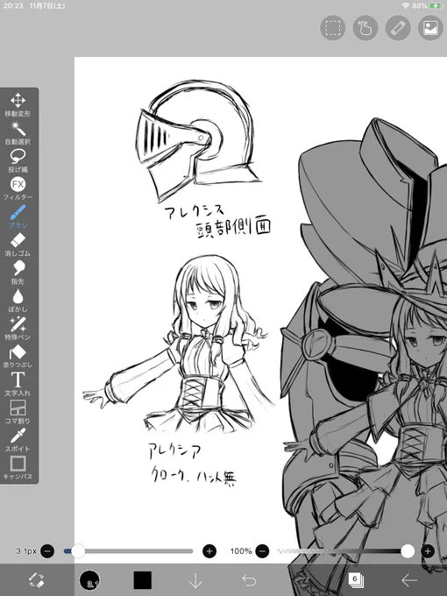Open the キャンバス canvas tool
Screen dimensions: 447x596
[18, 467]
